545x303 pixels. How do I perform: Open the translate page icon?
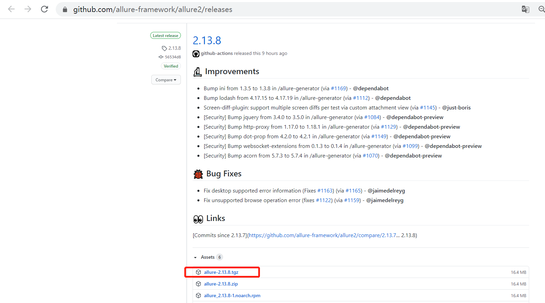click(x=525, y=9)
